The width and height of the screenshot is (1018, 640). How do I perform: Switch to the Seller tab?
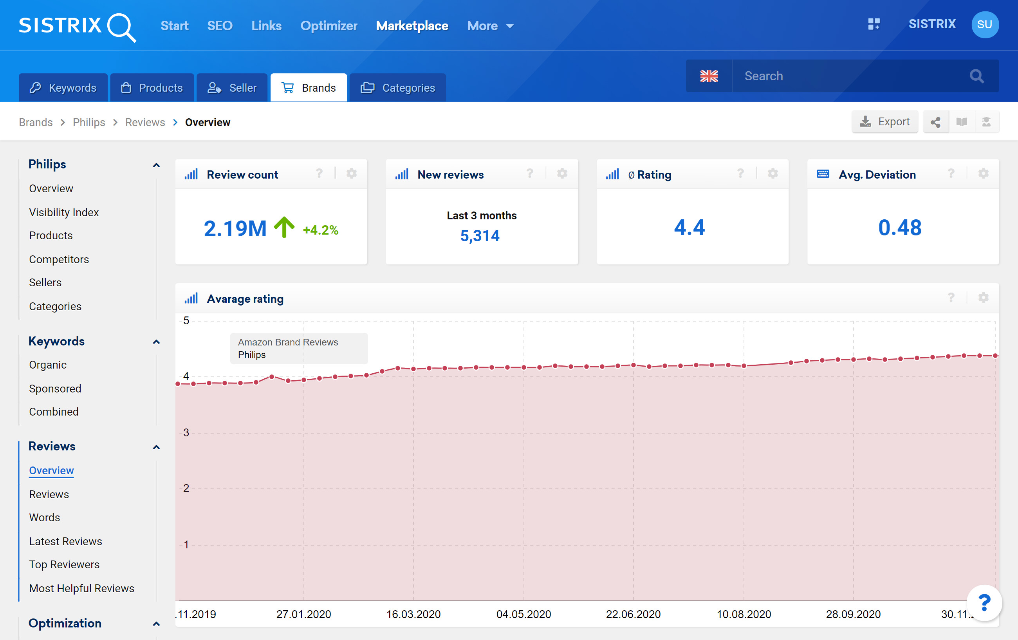pos(232,88)
